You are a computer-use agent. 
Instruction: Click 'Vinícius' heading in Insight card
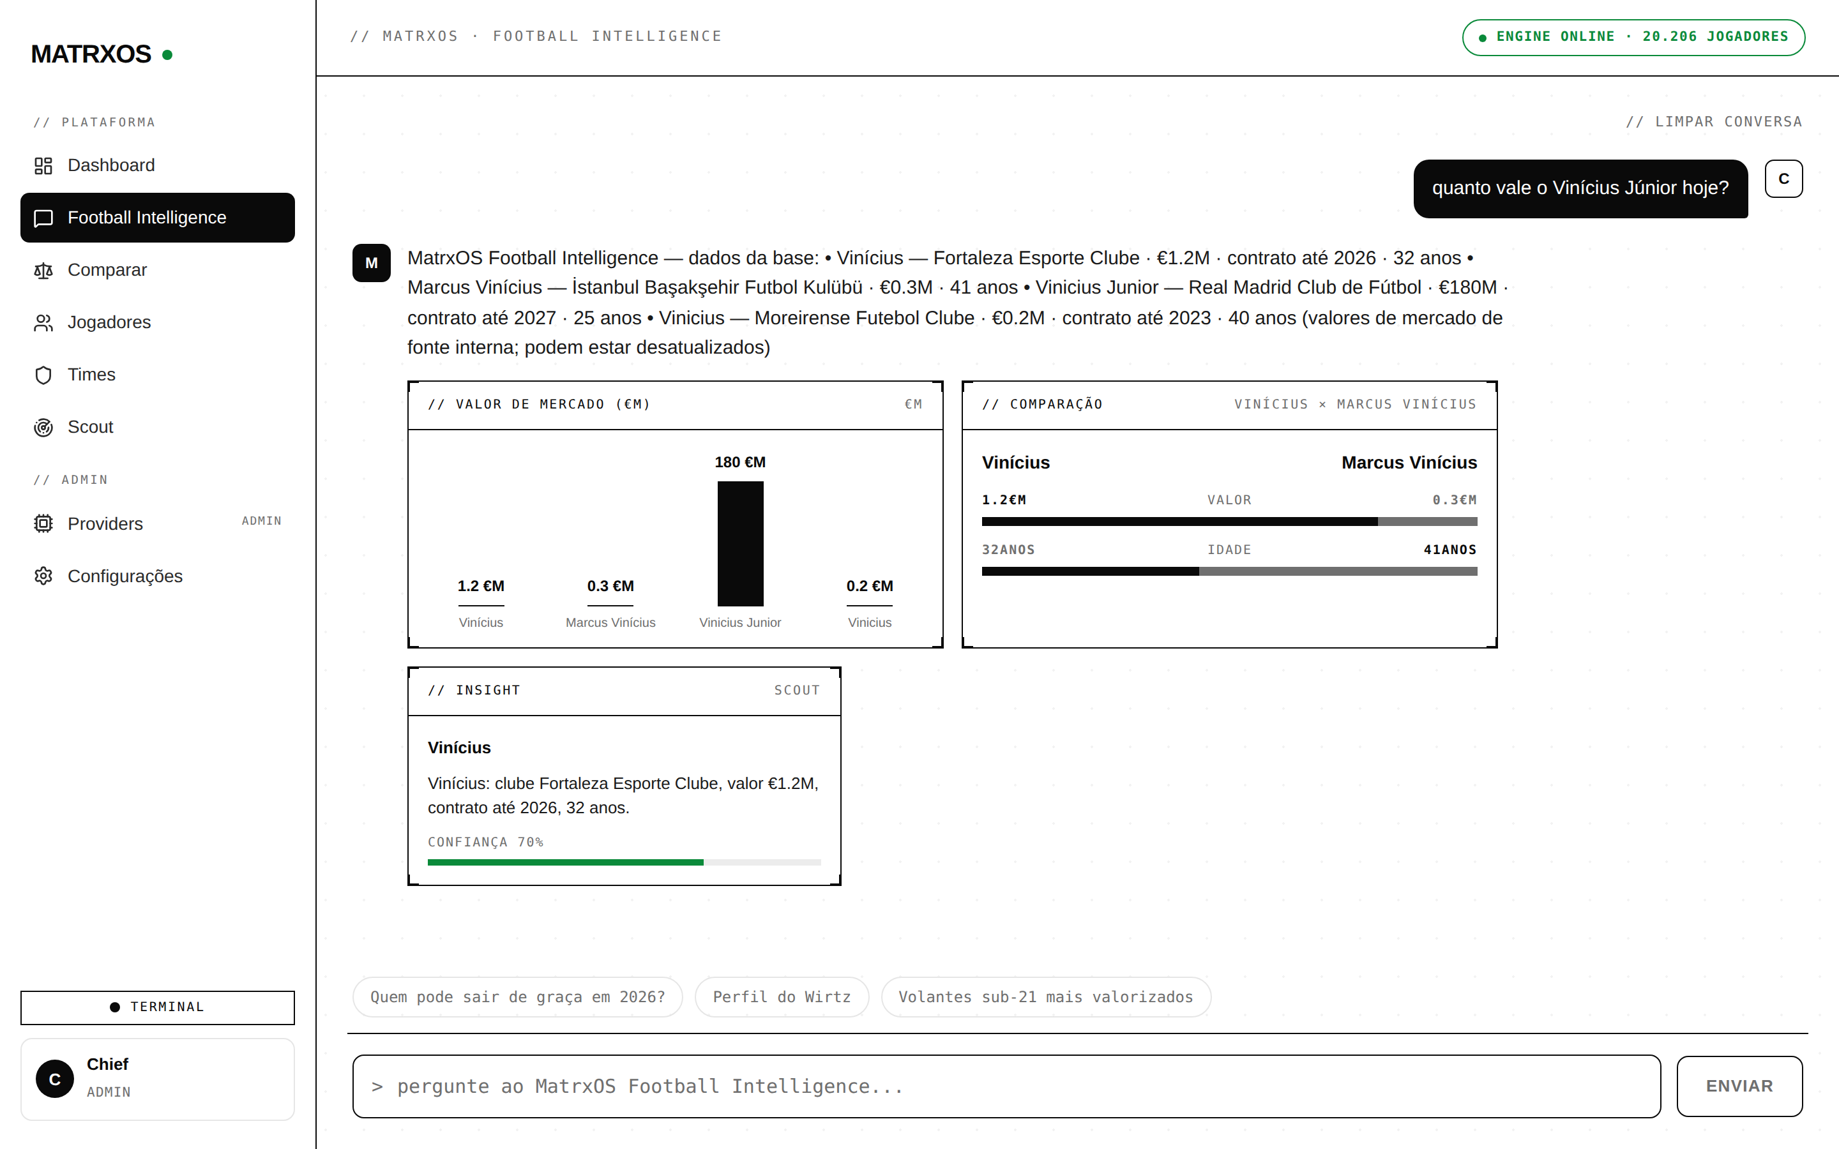[x=459, y=747]
